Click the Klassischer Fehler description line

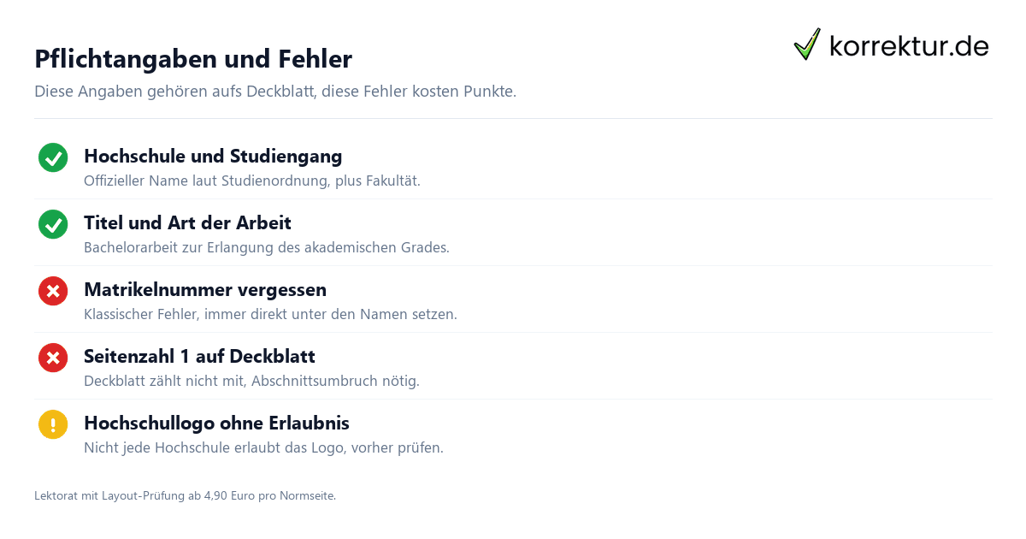270,314
